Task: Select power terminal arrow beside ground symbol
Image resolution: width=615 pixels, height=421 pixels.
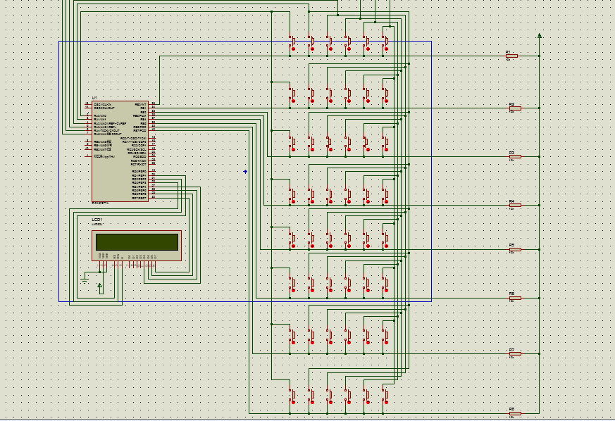Action: pos(100,288)
